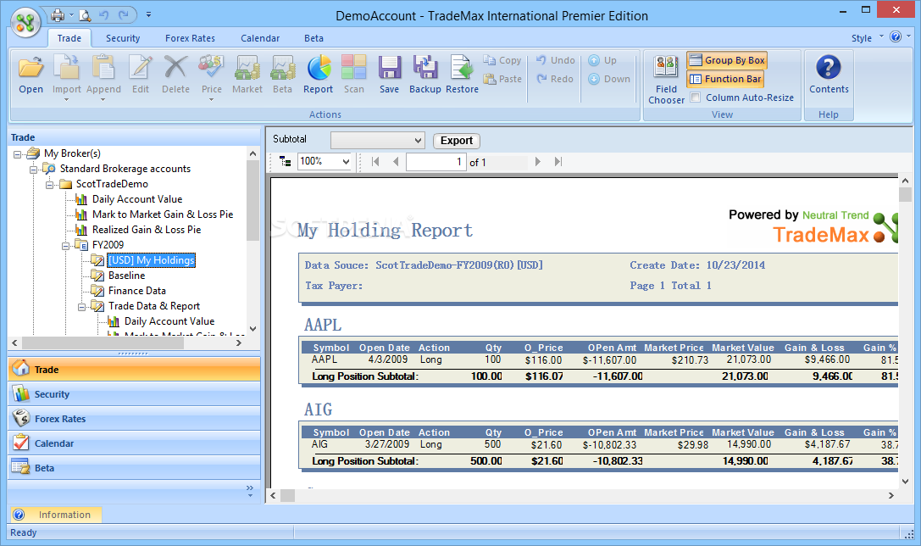Go to first page of report
Screen dimensions: 921x546
(x=375, y=162)
